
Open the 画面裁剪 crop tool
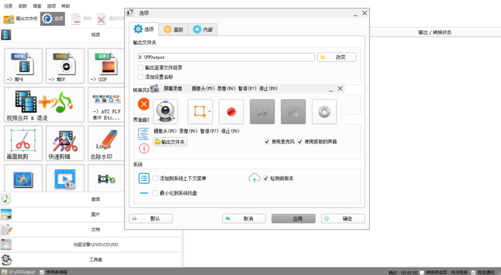23,143
